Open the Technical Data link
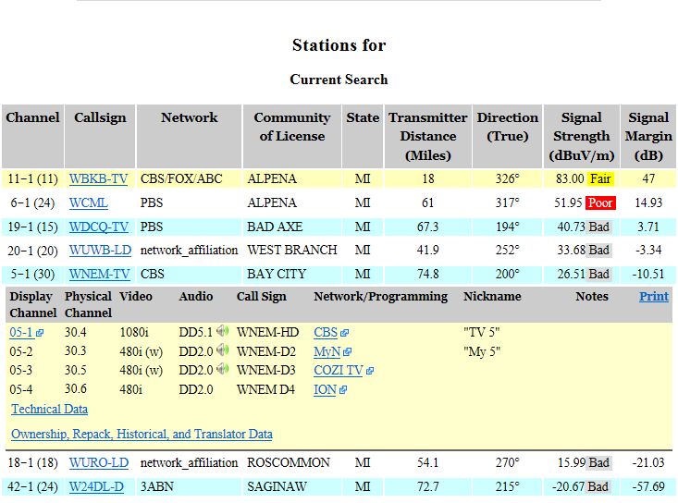 click(49, 409)
